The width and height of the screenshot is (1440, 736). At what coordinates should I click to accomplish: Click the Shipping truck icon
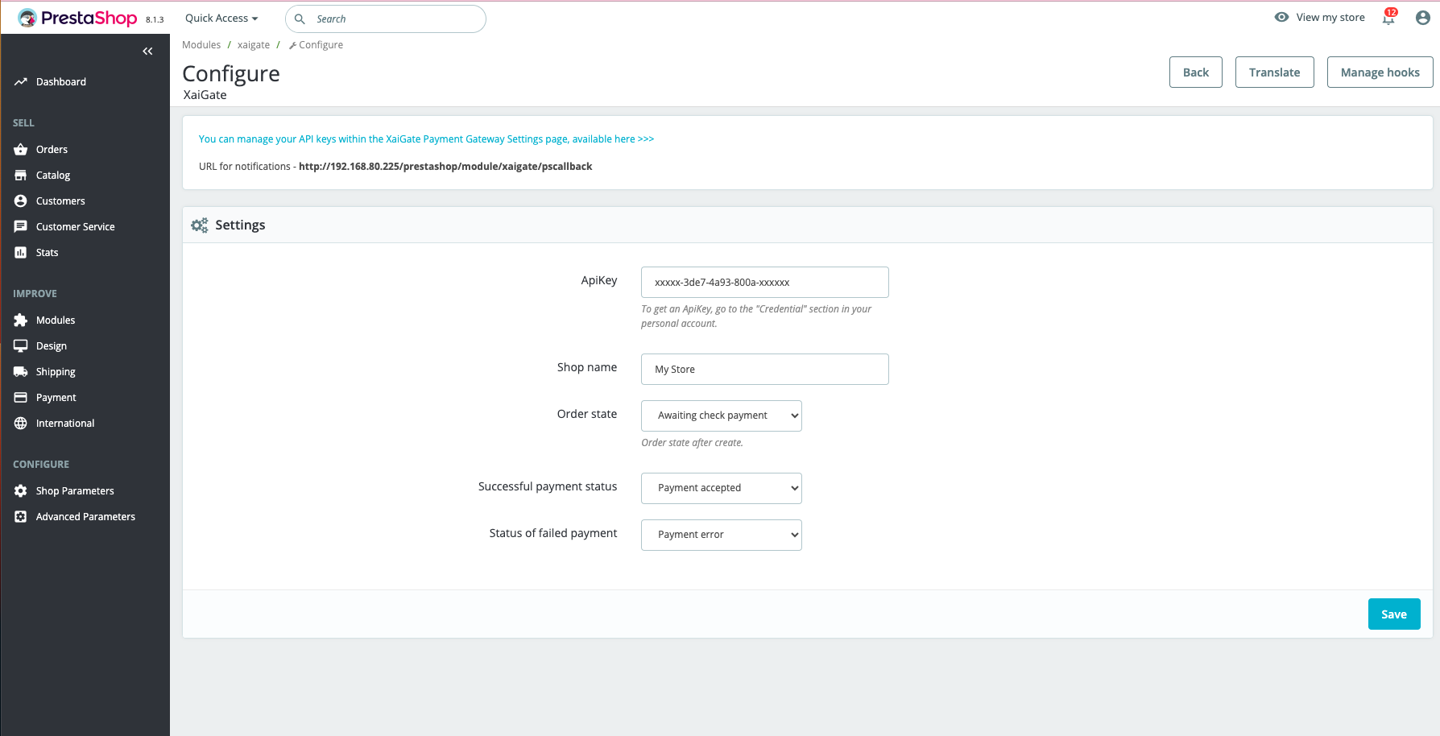tap(21, 371)
